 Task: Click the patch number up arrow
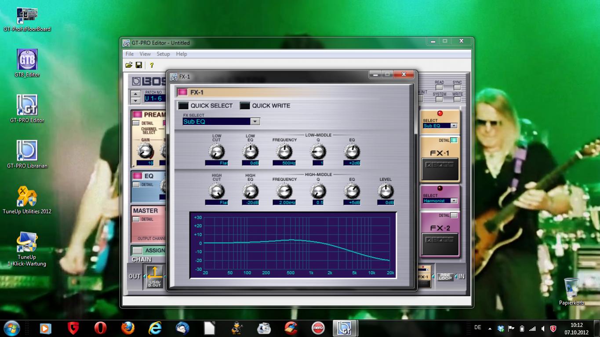(x=136, y=94)
